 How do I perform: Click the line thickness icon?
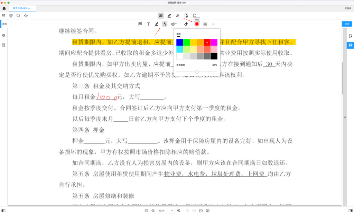click(x=205, y=24)
